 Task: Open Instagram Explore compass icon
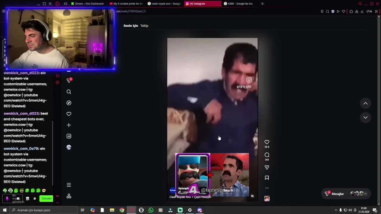coord(69,103)
